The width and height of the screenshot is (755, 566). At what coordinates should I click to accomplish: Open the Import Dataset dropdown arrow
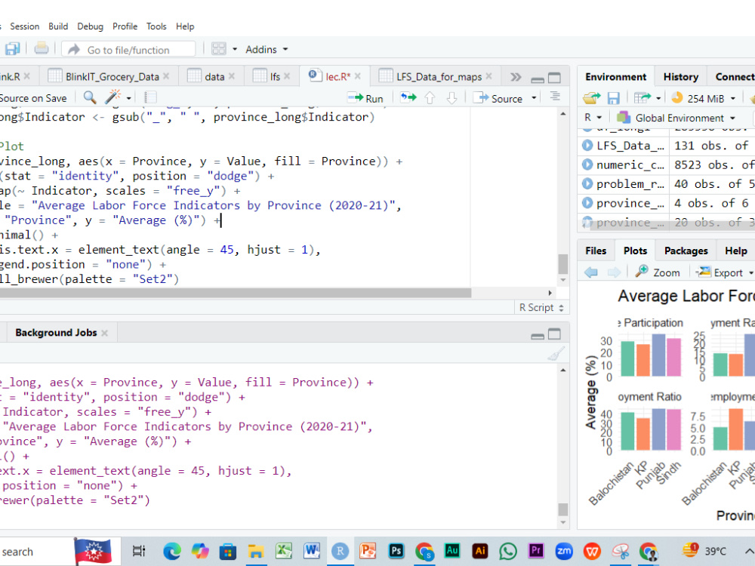point(658,98)
